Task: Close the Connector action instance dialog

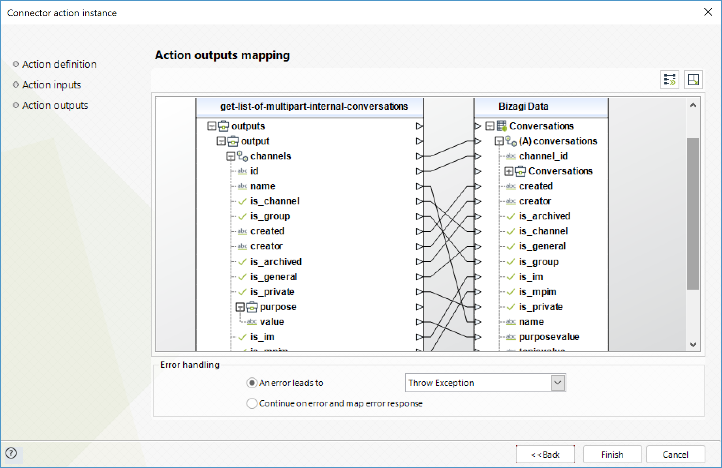Action: pos(708,12)
